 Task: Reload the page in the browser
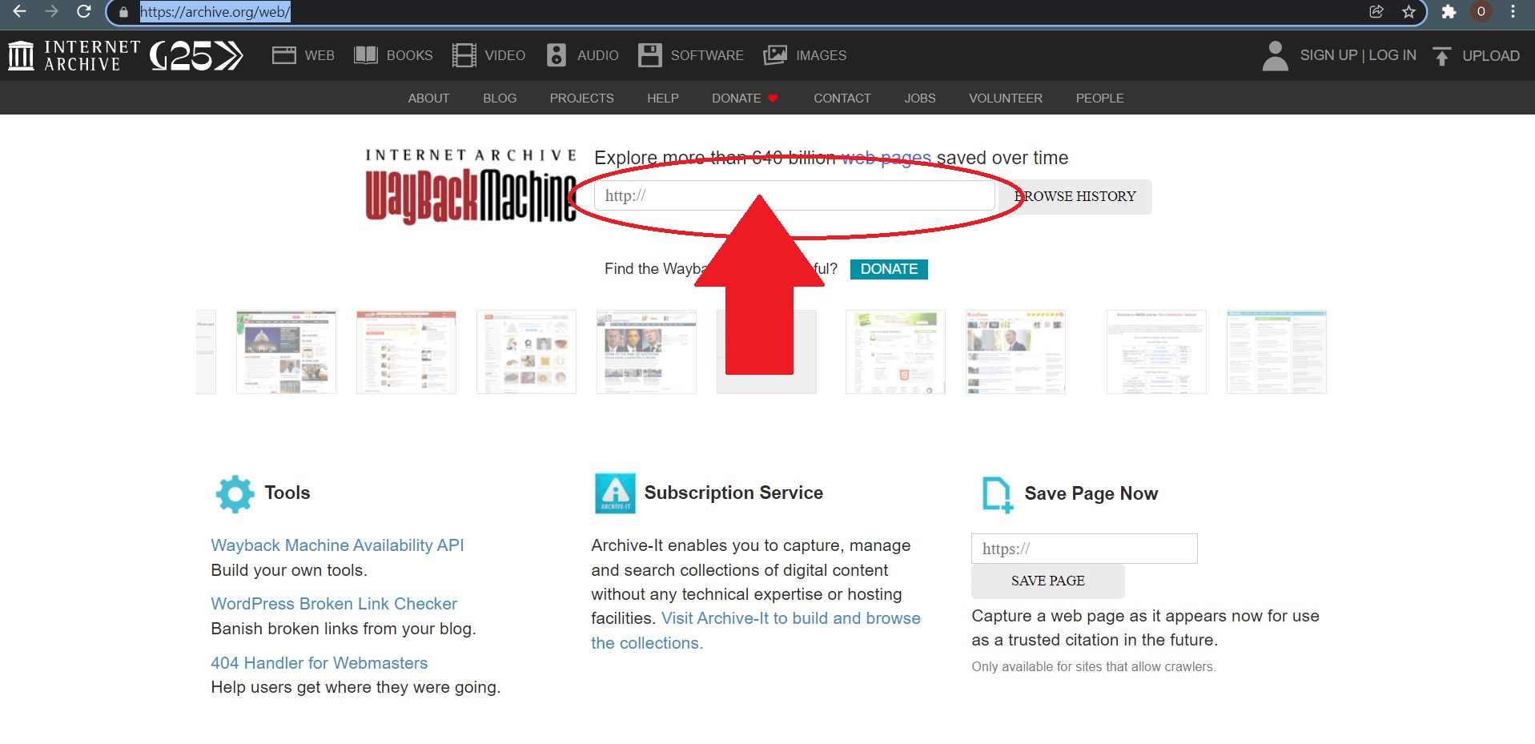click(x=83, y=12)
